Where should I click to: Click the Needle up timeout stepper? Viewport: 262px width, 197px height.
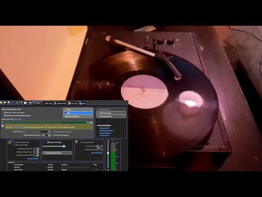[x=38, y=152]
